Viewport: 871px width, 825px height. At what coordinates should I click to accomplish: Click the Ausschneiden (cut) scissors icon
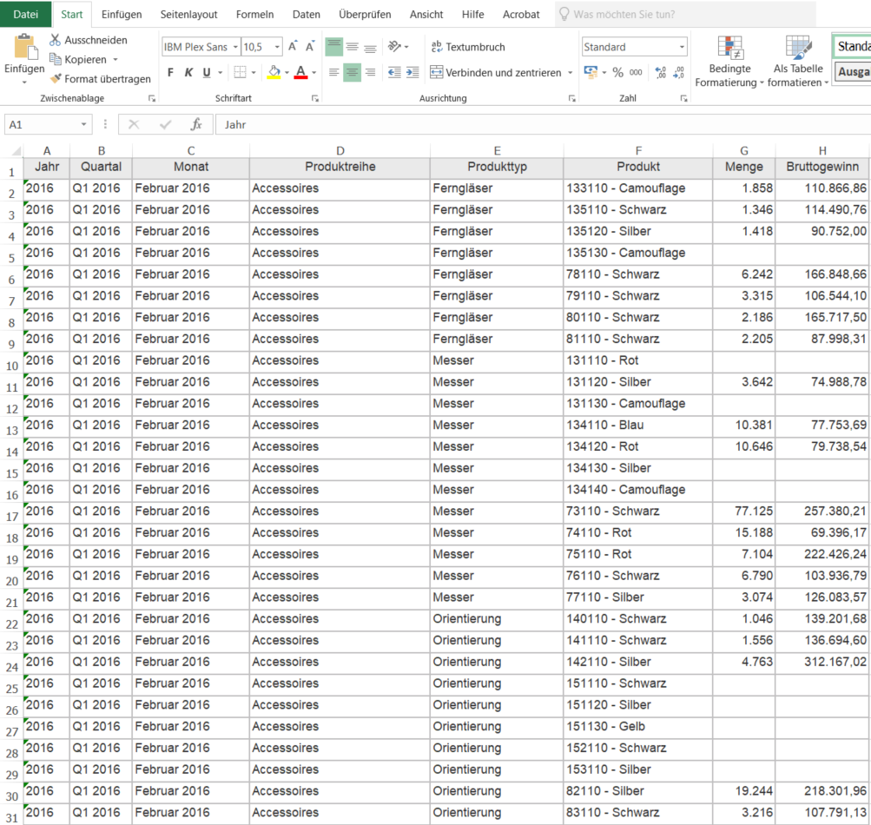tap(56, 40)
